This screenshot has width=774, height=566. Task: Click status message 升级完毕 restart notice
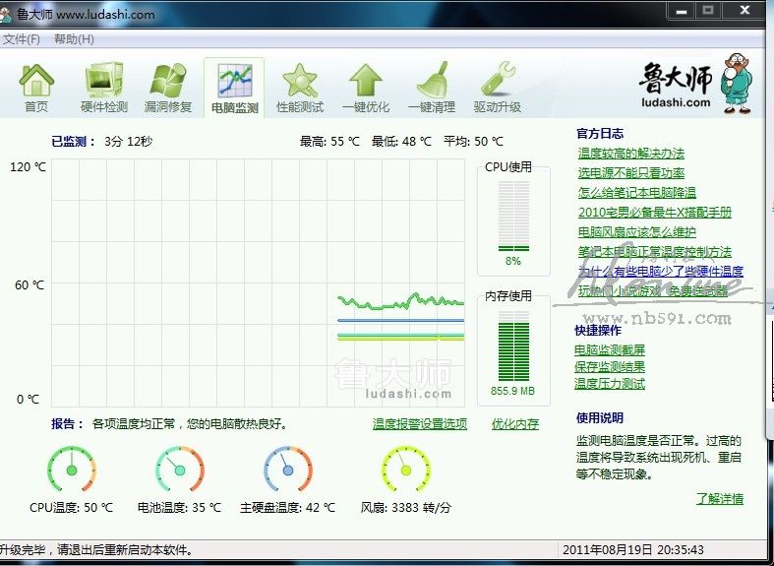click(96, 549)
